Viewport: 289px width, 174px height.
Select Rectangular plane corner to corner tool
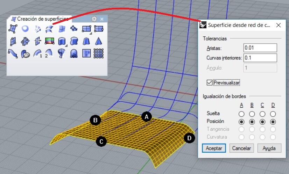86,29
